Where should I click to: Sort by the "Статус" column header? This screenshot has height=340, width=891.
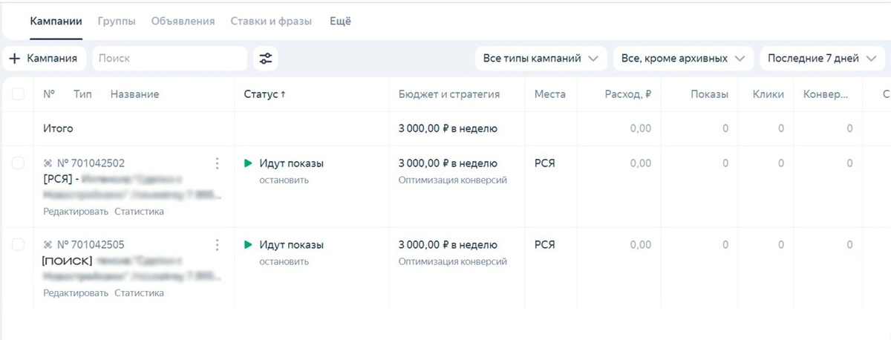264,94
